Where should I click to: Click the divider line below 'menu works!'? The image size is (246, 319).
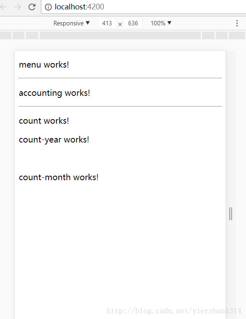pos(120,78)
